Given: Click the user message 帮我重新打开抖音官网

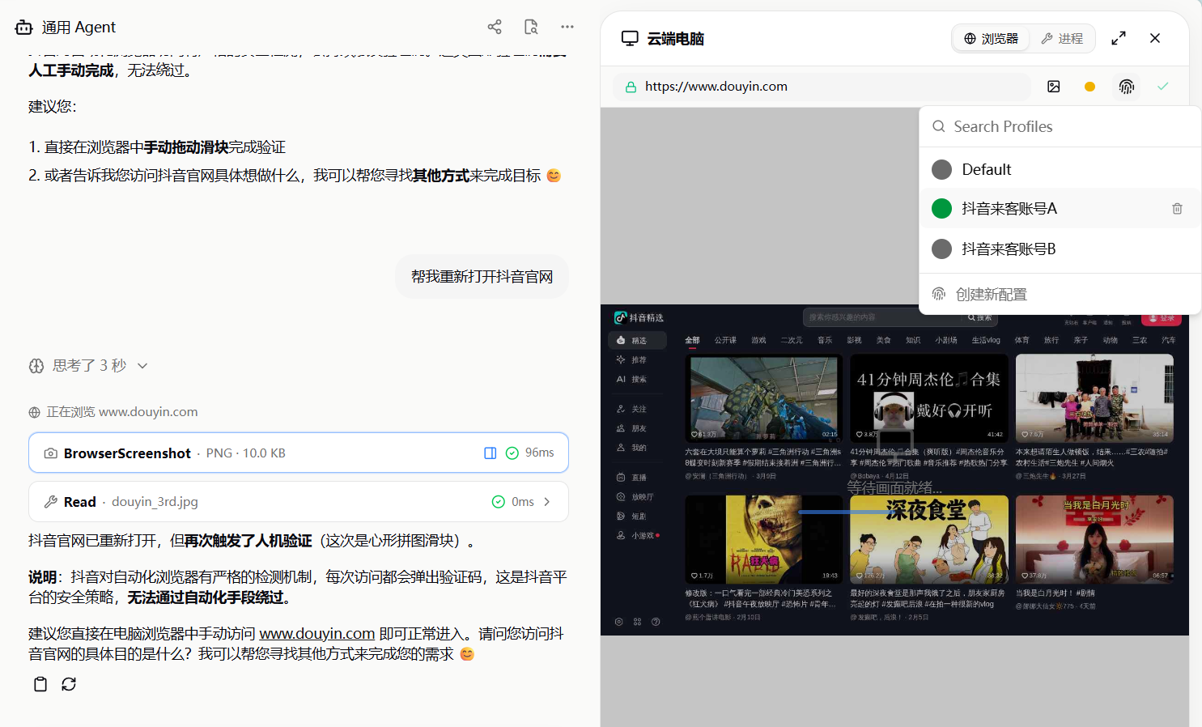Looking at the screenshot, I should pos(482,277).
